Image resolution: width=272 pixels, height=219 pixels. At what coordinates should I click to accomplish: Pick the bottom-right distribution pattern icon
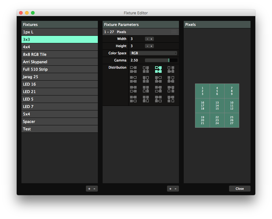(x=171, y=99)
